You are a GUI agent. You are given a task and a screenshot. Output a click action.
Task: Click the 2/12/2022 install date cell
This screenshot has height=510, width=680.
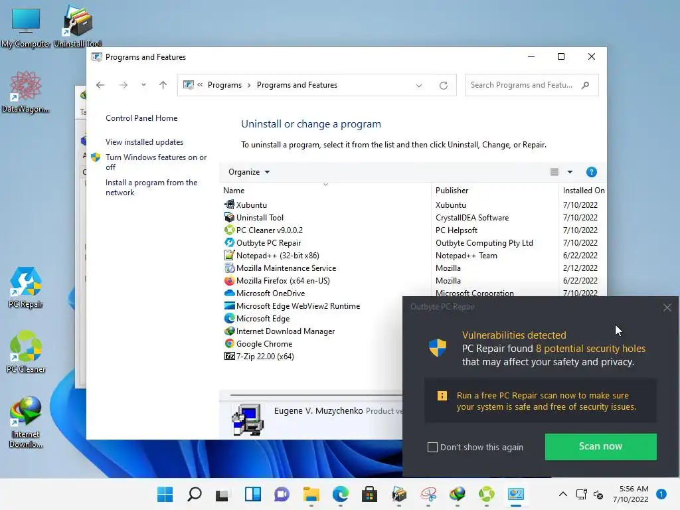580,268
